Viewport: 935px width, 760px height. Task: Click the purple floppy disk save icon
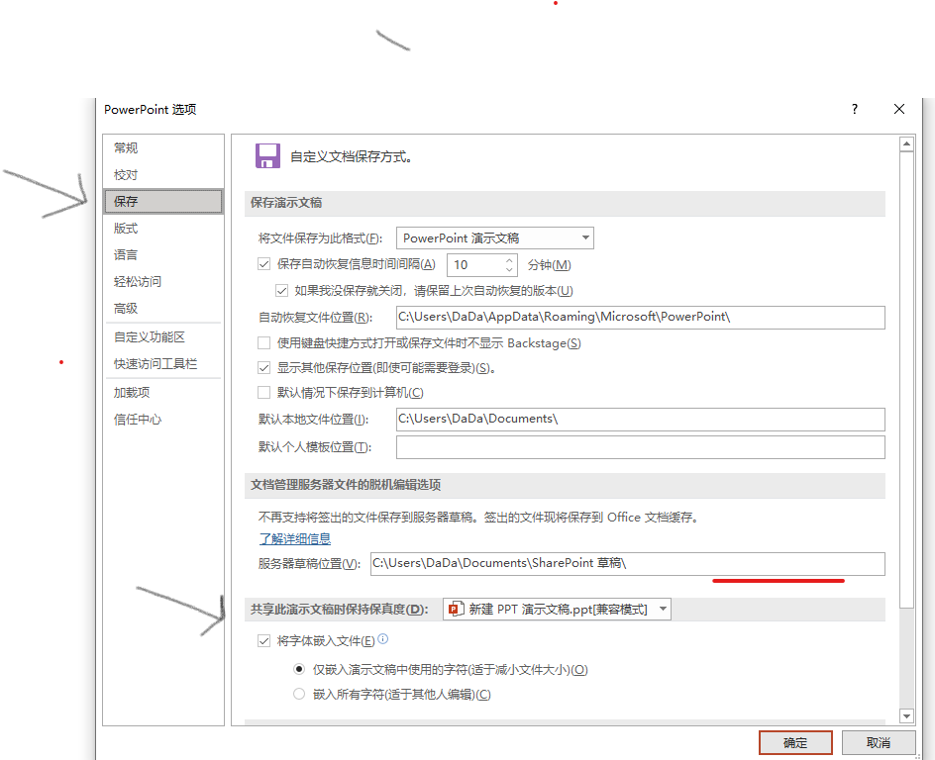[x=267, y=156]
